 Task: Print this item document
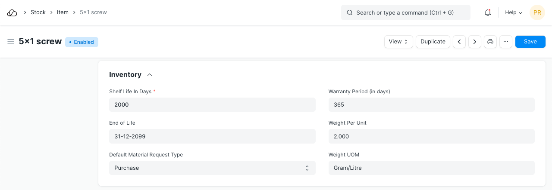[x=490, y=42]
